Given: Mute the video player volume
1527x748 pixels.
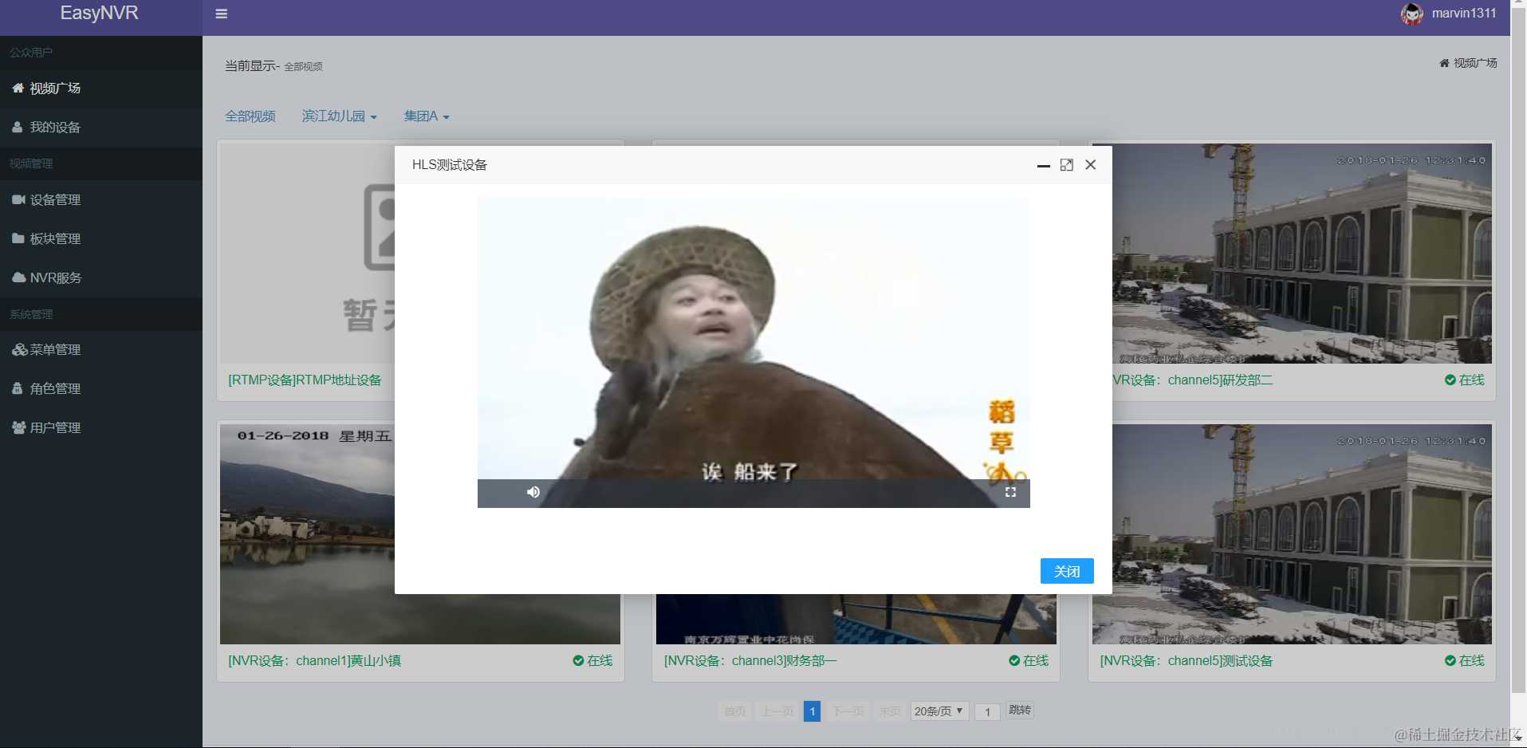Looking at the screenshot, I should point(533,492).
